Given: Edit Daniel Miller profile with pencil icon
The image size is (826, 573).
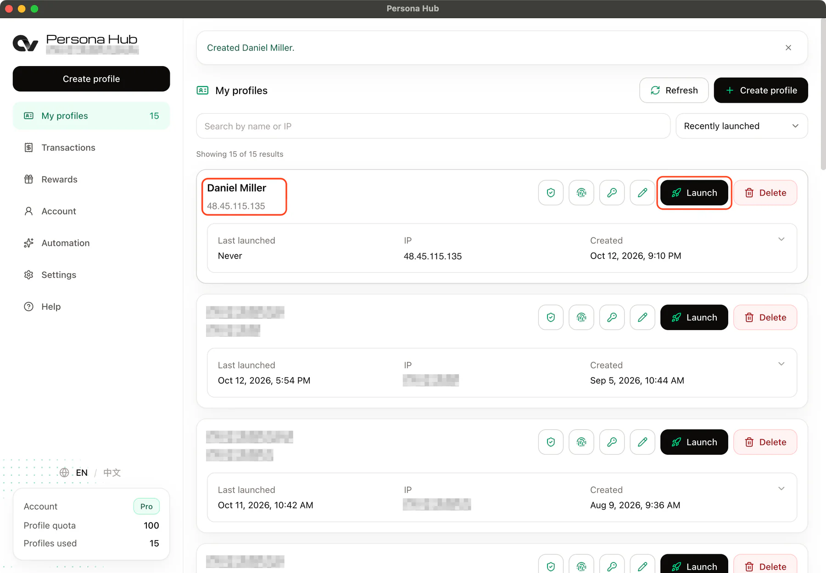Looking at the screenshot, I should 642,193.
